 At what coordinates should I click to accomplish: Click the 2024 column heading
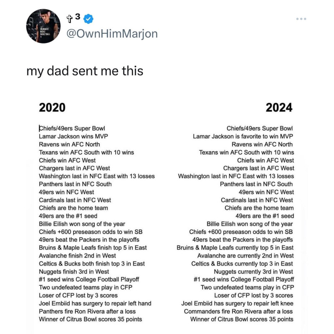tap(279, 107)
